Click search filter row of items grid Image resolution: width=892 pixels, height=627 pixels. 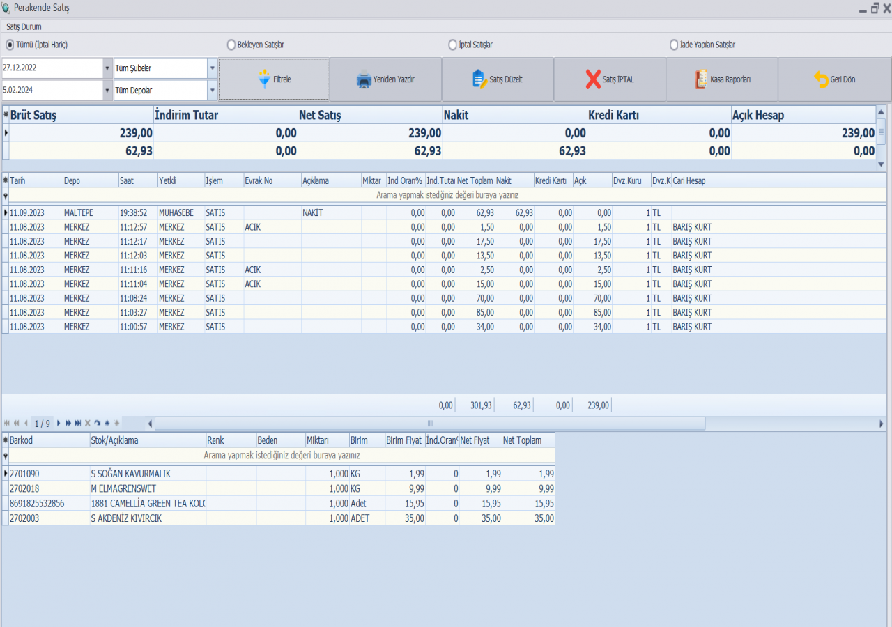pos(282,455)
